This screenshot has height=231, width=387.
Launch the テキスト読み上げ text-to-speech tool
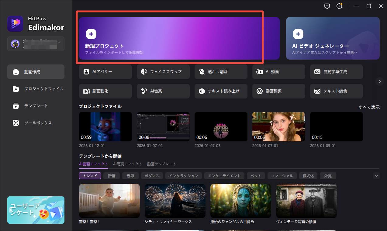pyautogui.click(x=221, y=91)
